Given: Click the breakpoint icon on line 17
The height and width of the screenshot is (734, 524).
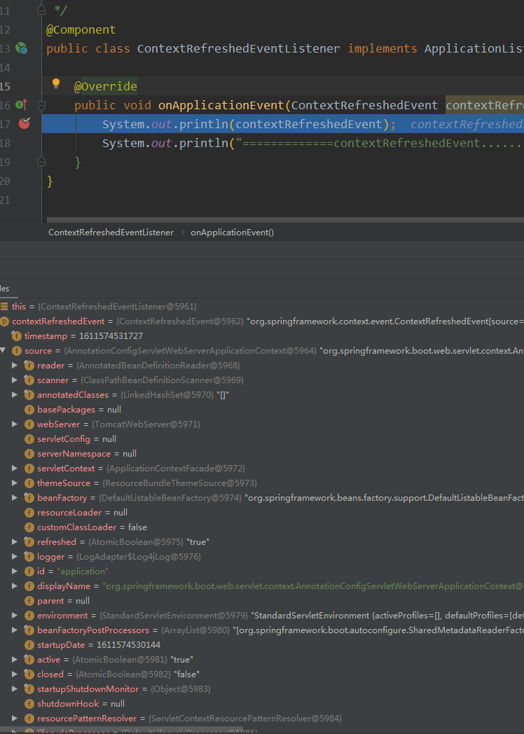Looking at the screenshot, I should point(25,123).
